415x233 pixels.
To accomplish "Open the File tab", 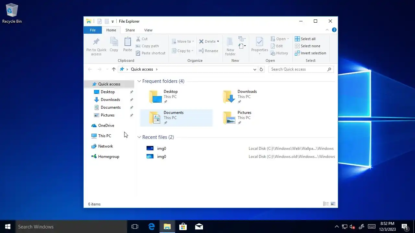I will [x=93, y=30].
